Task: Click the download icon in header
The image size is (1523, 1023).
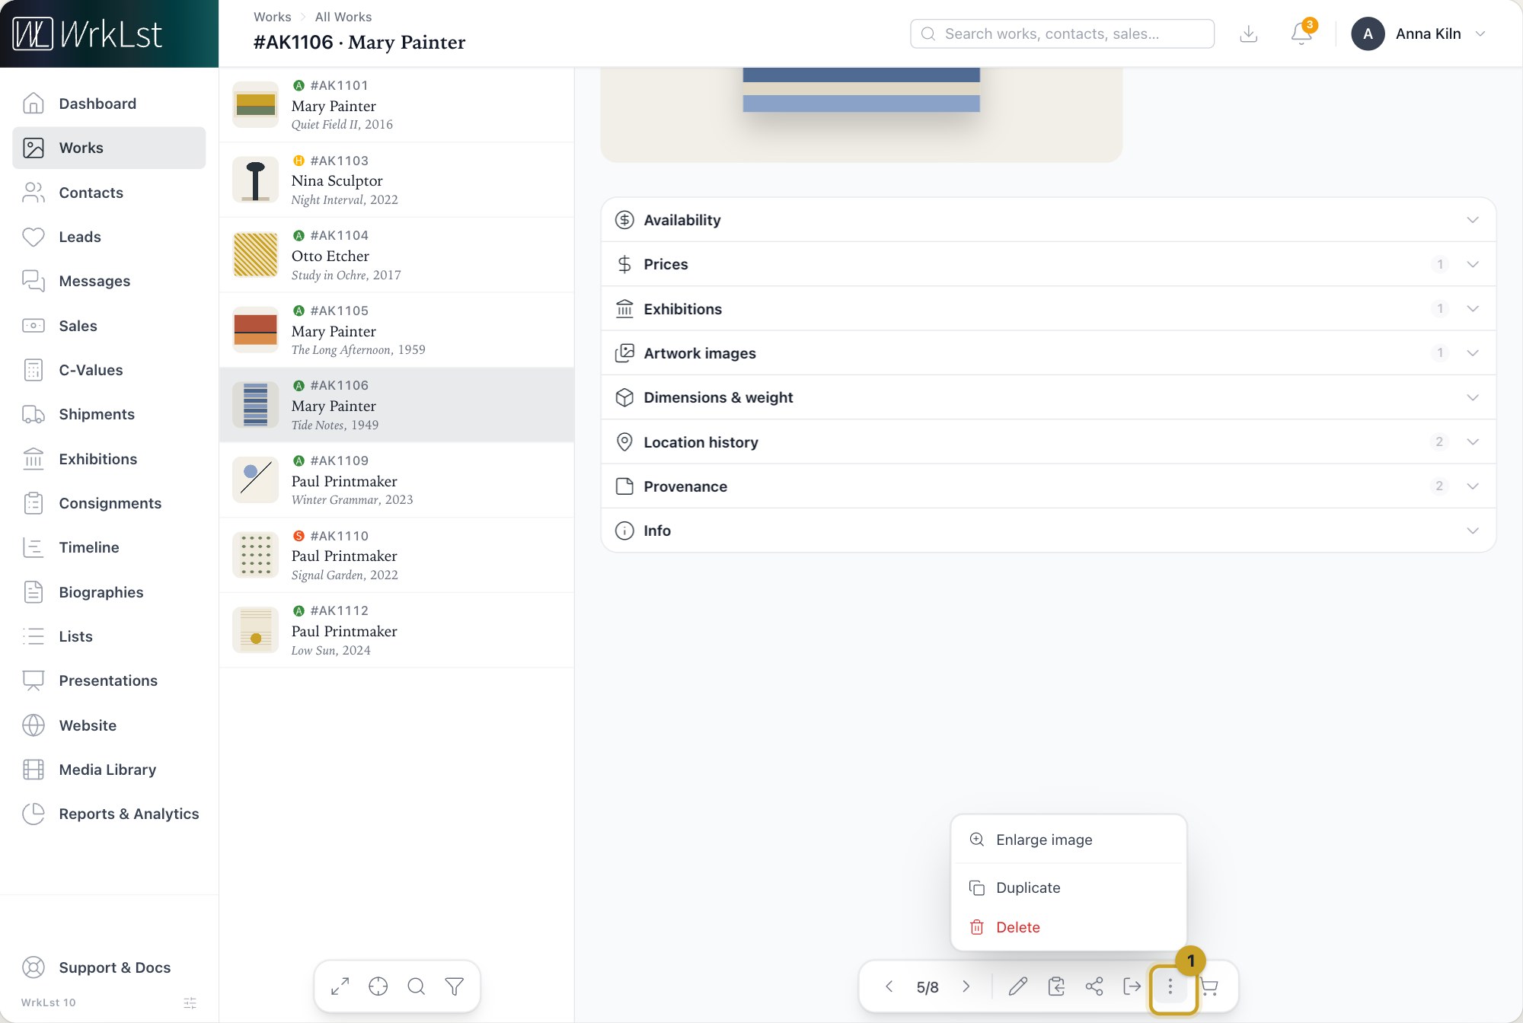Action: point(1249,33)
